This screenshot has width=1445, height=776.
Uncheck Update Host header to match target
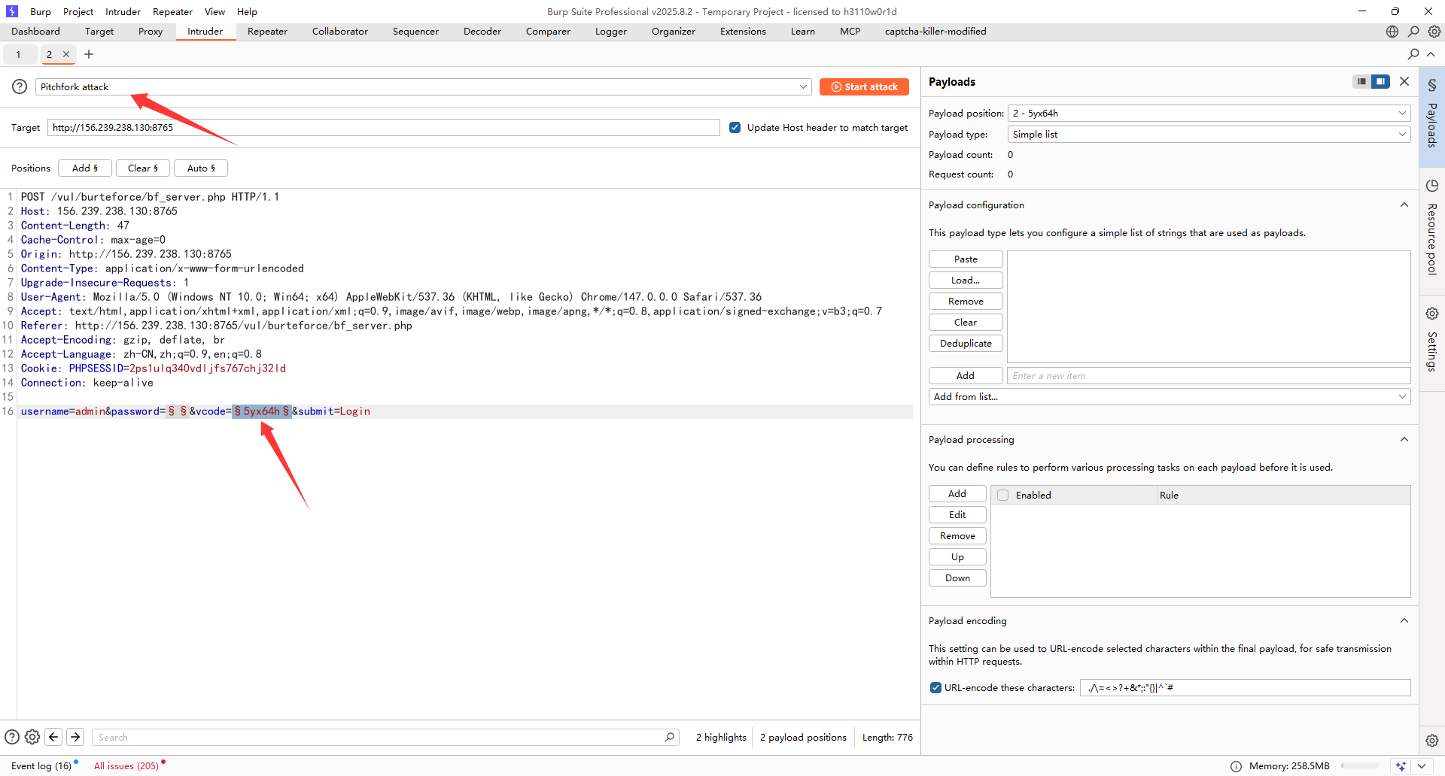(x=735, y=128)
